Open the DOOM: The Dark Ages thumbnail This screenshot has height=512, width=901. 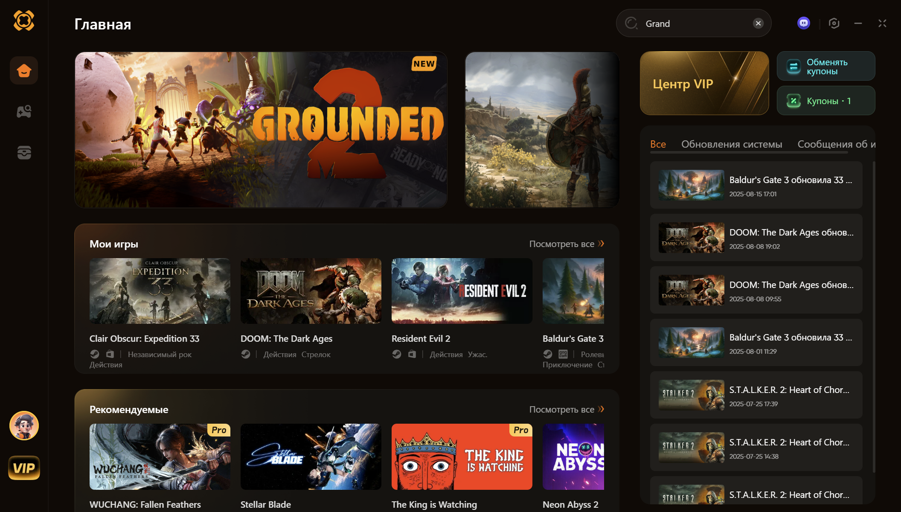[311, 291]
